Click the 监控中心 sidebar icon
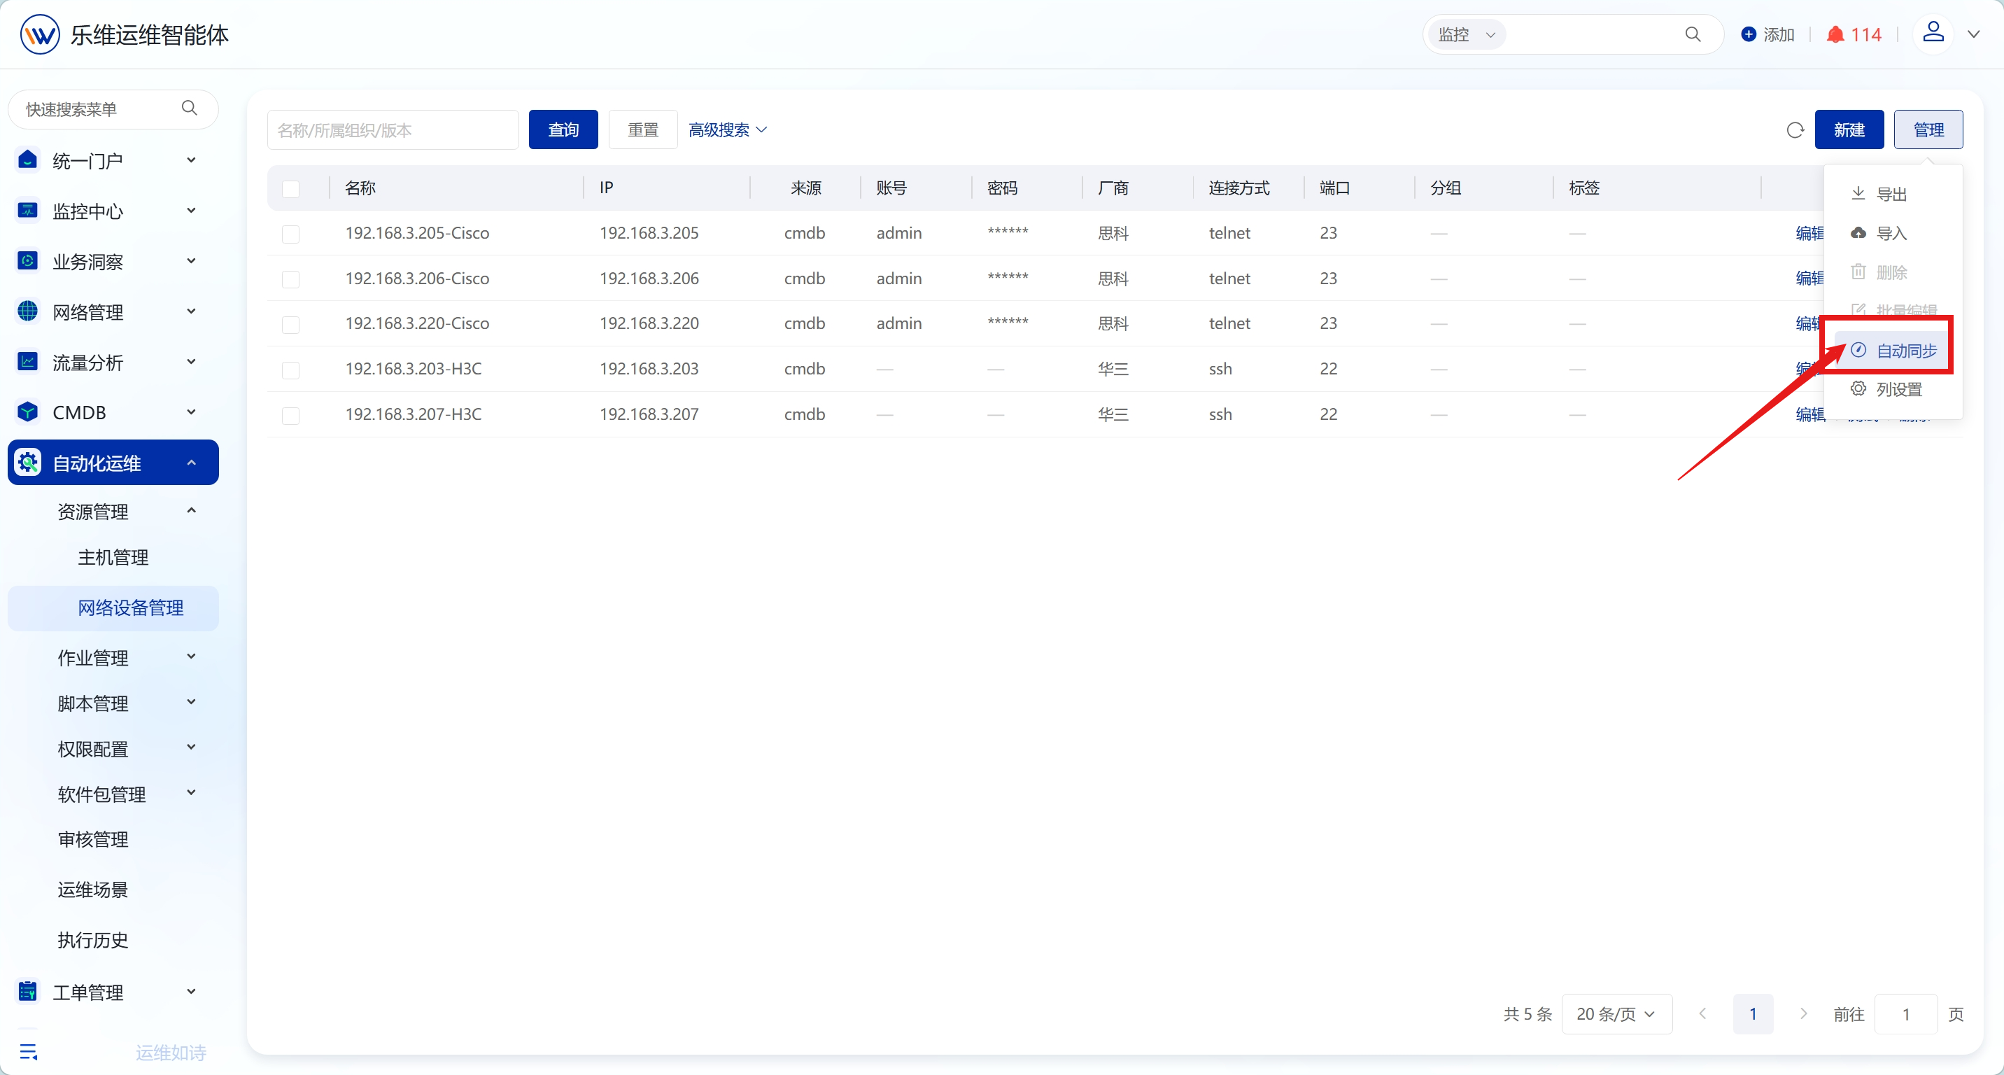The width and height of the screenshot is (2004, 1075). click(x=28, y=211)
